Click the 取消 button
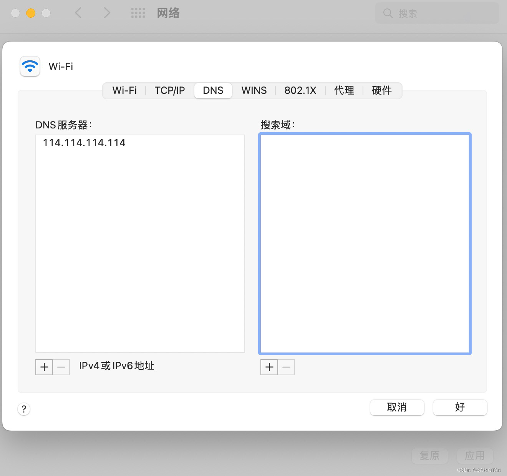 coord(397,407)
